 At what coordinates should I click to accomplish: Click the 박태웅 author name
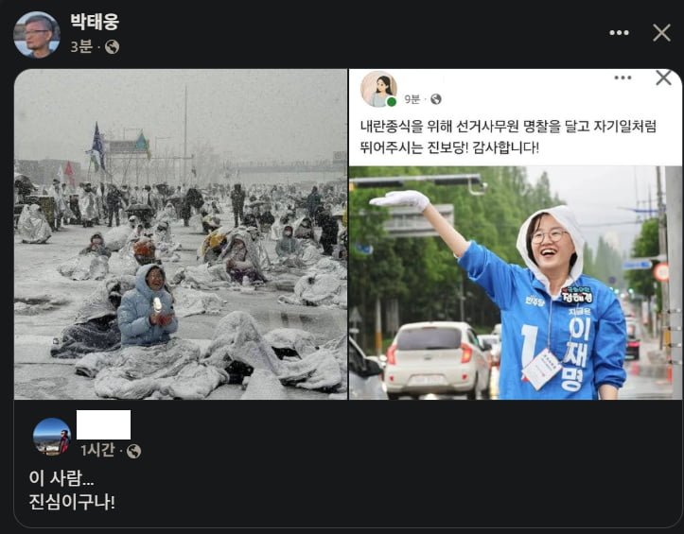click(95, 22)
